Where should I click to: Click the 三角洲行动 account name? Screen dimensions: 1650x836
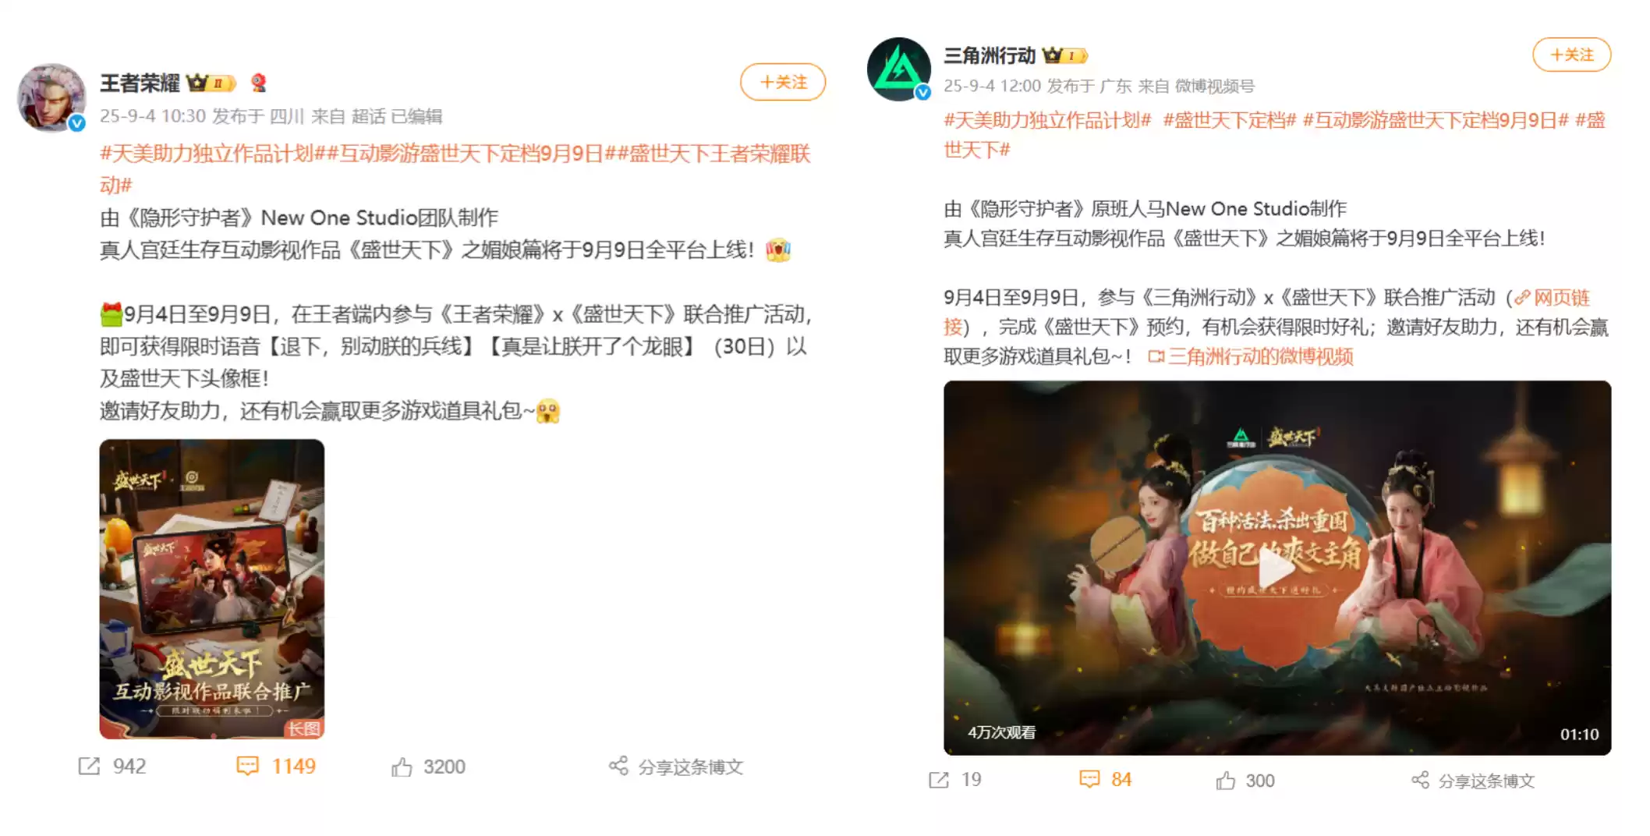pos(990,55)
